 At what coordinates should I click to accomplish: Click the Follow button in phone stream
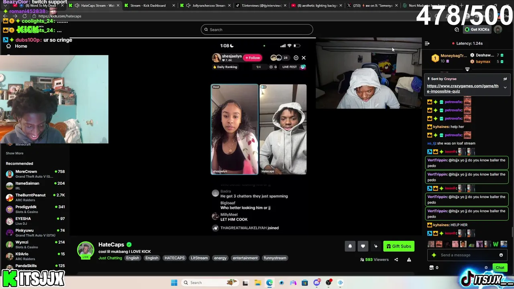pyautogui.click(x=253, y=58)
